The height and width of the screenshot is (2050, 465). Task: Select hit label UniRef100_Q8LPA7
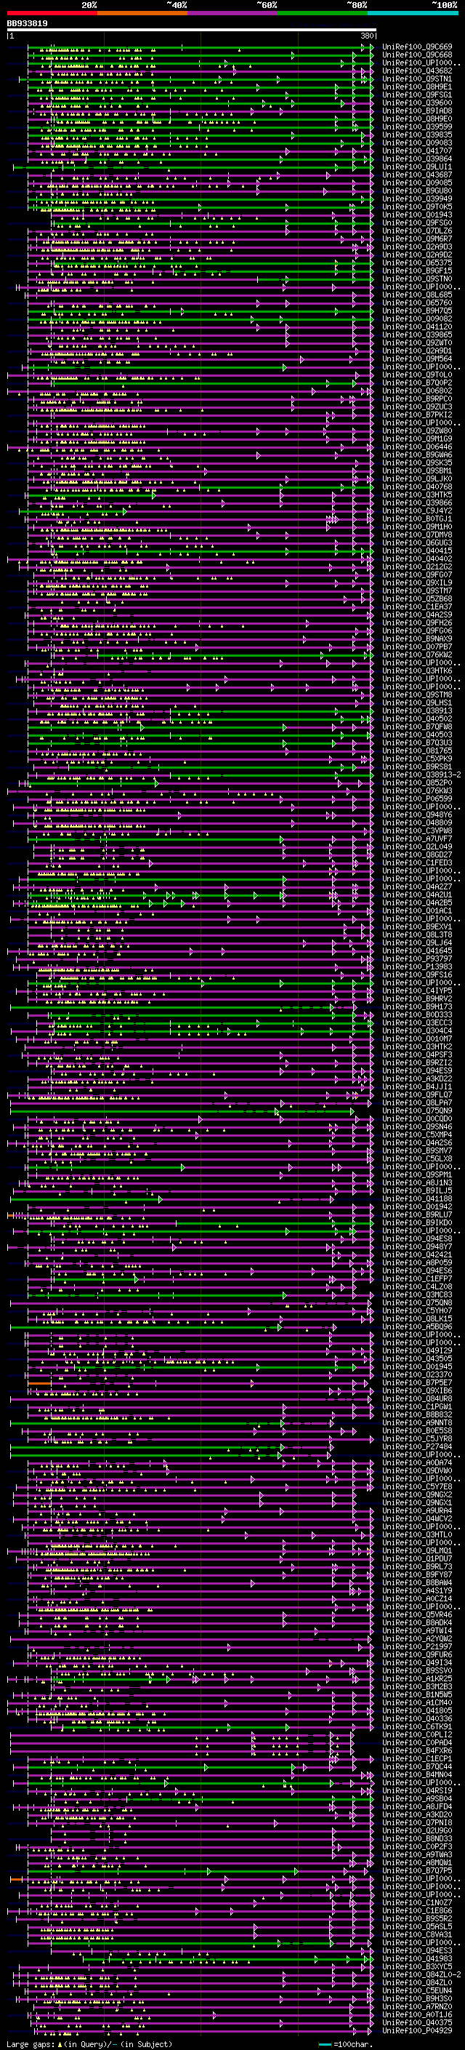[x=417, y=1102]
